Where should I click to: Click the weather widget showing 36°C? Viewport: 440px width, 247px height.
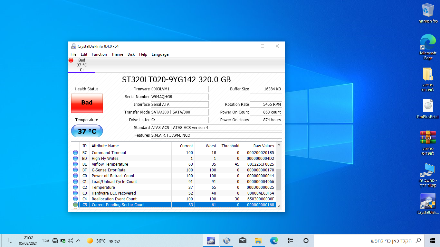103,241
